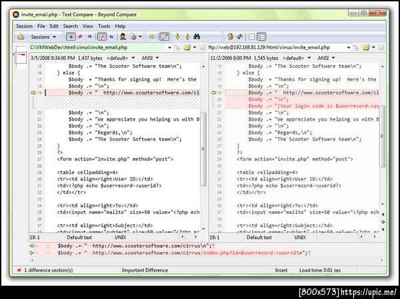Open the Search menu
Image resolution: width=400 pixels, height=299 pixels.
pos(71,26)
